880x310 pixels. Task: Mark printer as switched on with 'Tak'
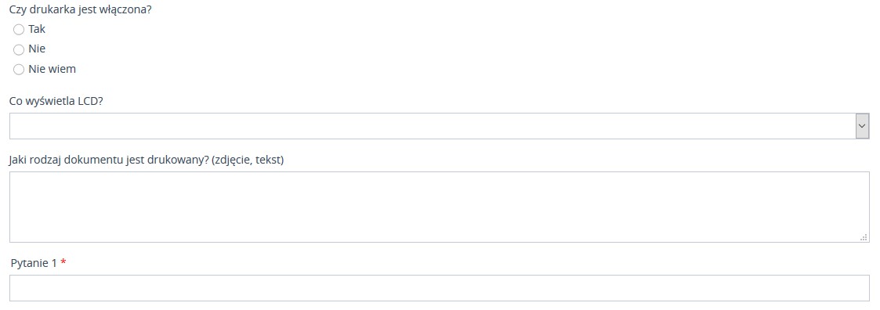19,30
